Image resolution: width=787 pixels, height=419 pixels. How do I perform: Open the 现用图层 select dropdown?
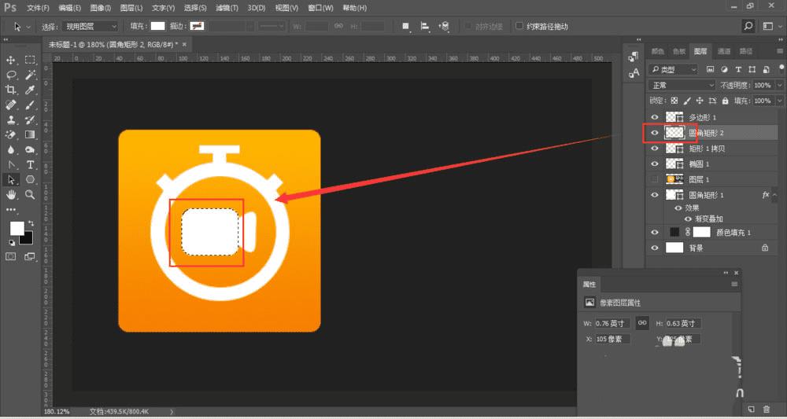click(91, 26)
